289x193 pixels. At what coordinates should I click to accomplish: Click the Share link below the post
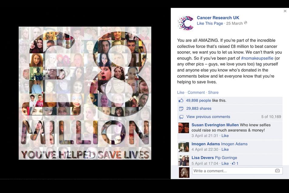click(213, 92)
